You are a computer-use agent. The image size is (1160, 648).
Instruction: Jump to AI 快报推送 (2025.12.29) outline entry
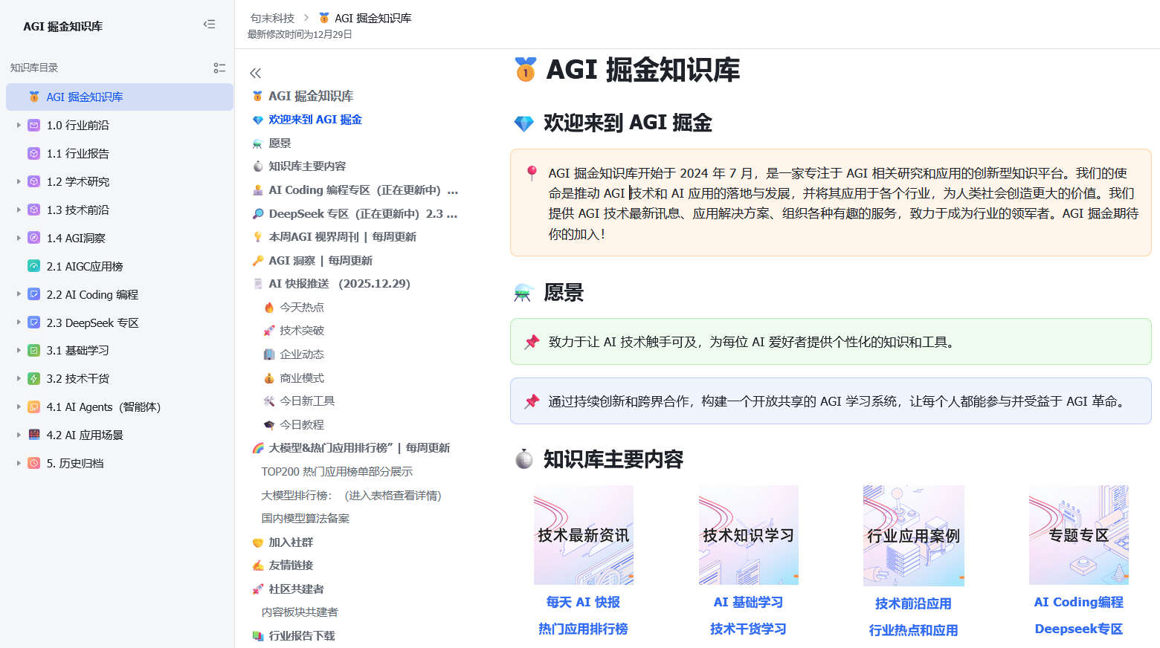point(339,284)
